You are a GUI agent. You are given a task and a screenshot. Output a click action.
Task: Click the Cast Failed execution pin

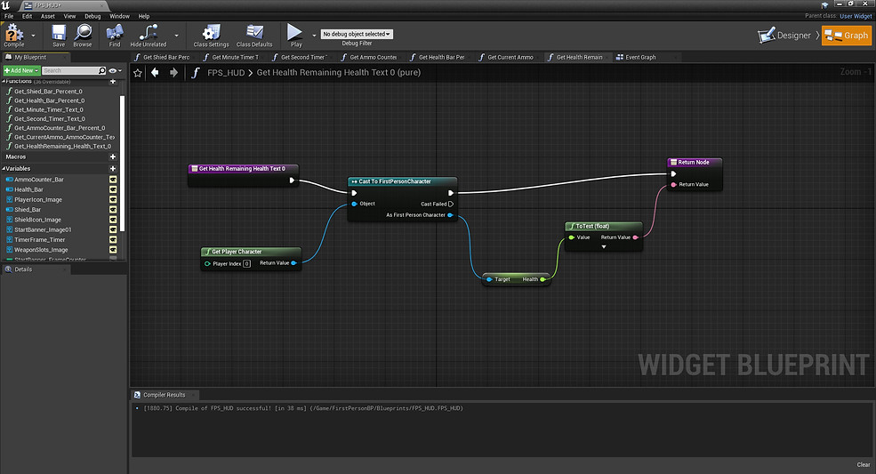[x=451, y=204]
